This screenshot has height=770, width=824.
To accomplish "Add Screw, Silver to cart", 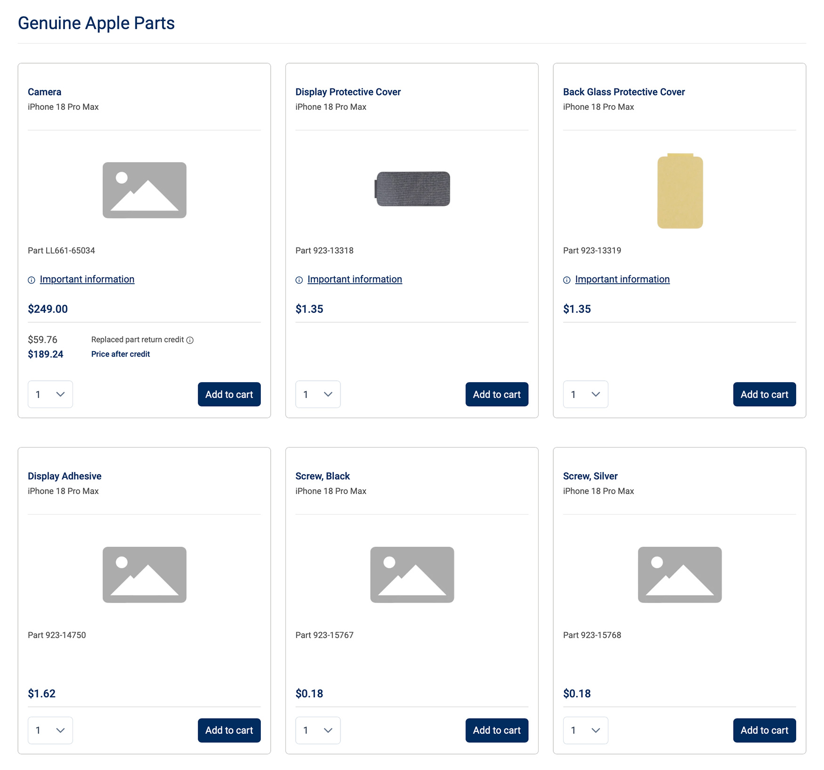I will pos(764,730).
